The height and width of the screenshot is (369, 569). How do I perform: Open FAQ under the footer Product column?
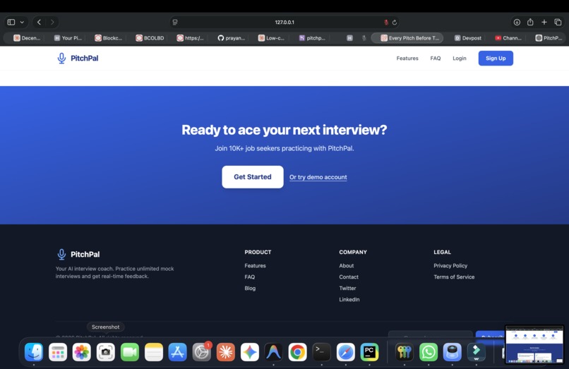[250, 277]
